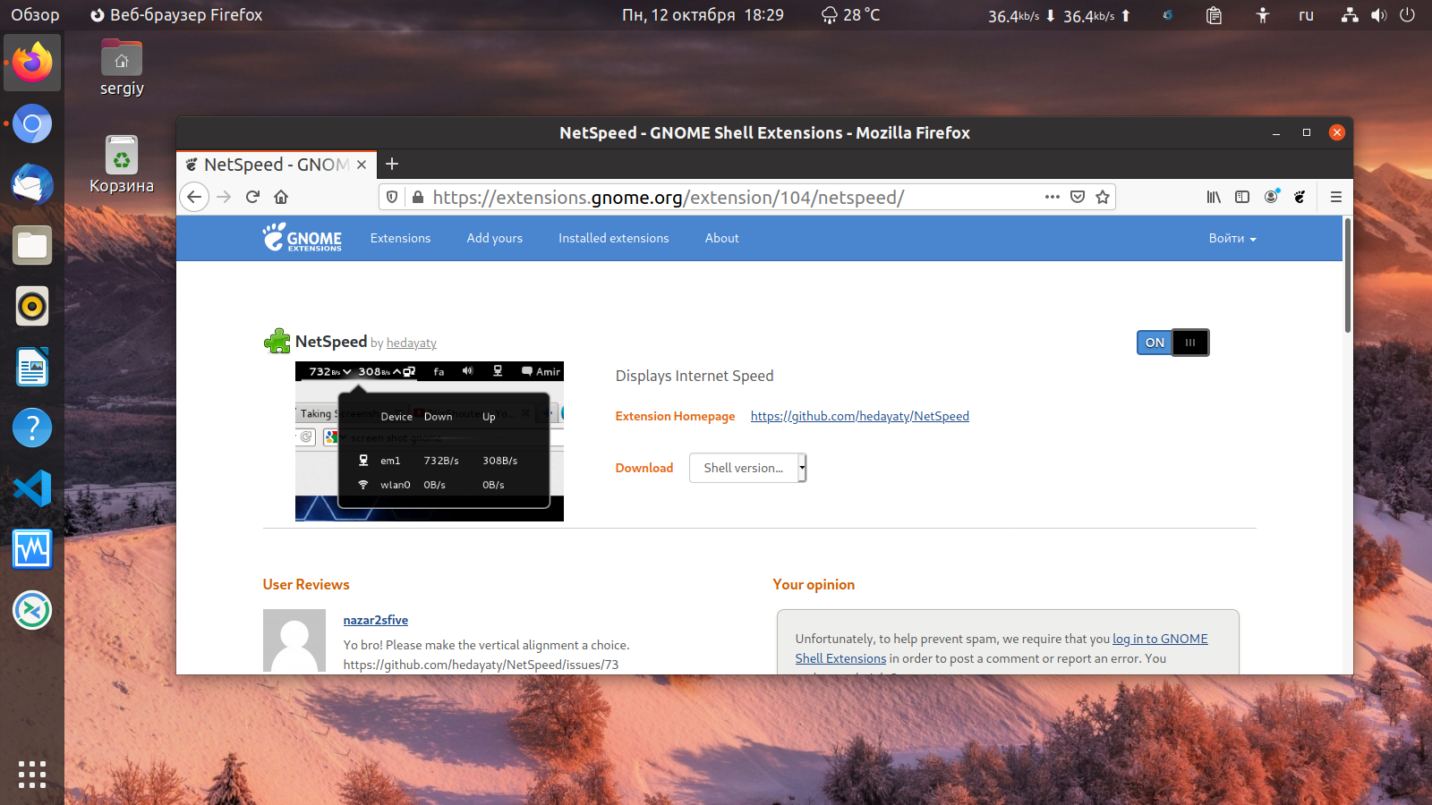Image resolution: width=1432 pixels, height=805 pixels.
Task: Open Веб-браузер Firefox app menu in top bar
Action: 176,15
